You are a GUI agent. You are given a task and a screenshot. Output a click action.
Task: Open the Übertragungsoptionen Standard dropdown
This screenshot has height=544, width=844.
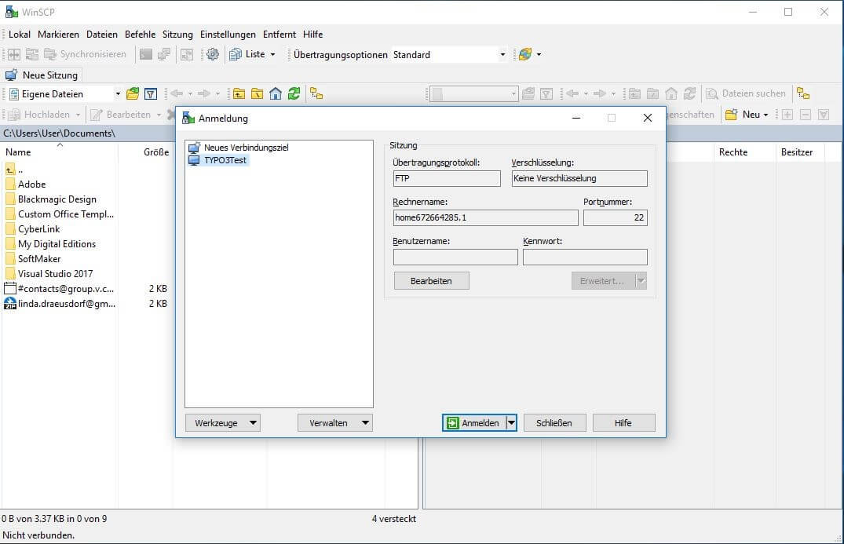502,54
